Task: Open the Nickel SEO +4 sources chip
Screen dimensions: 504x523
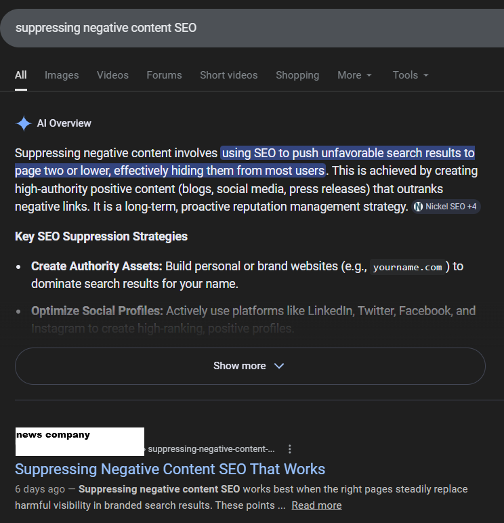Action: click(446, 207)
